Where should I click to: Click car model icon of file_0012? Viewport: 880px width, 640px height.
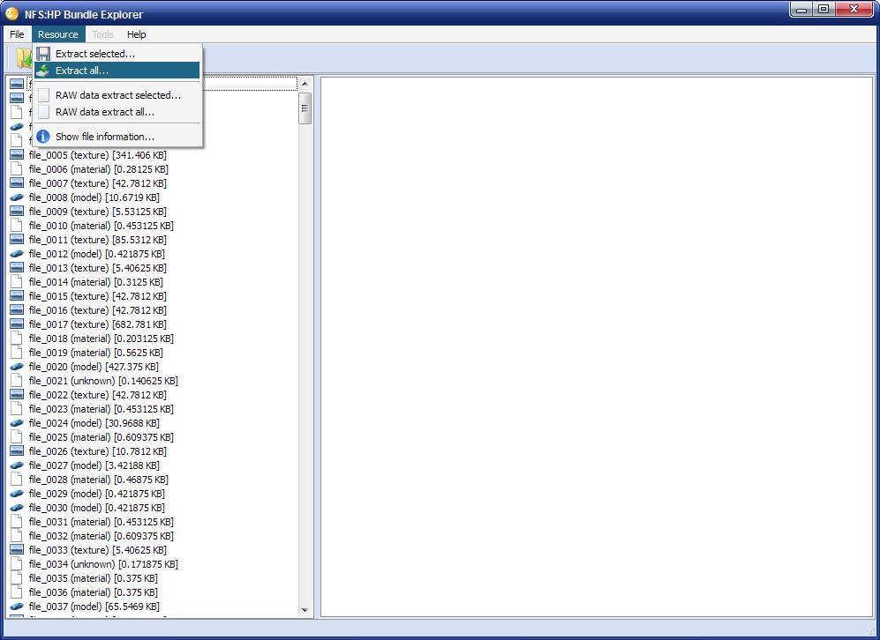click(17, 254)
